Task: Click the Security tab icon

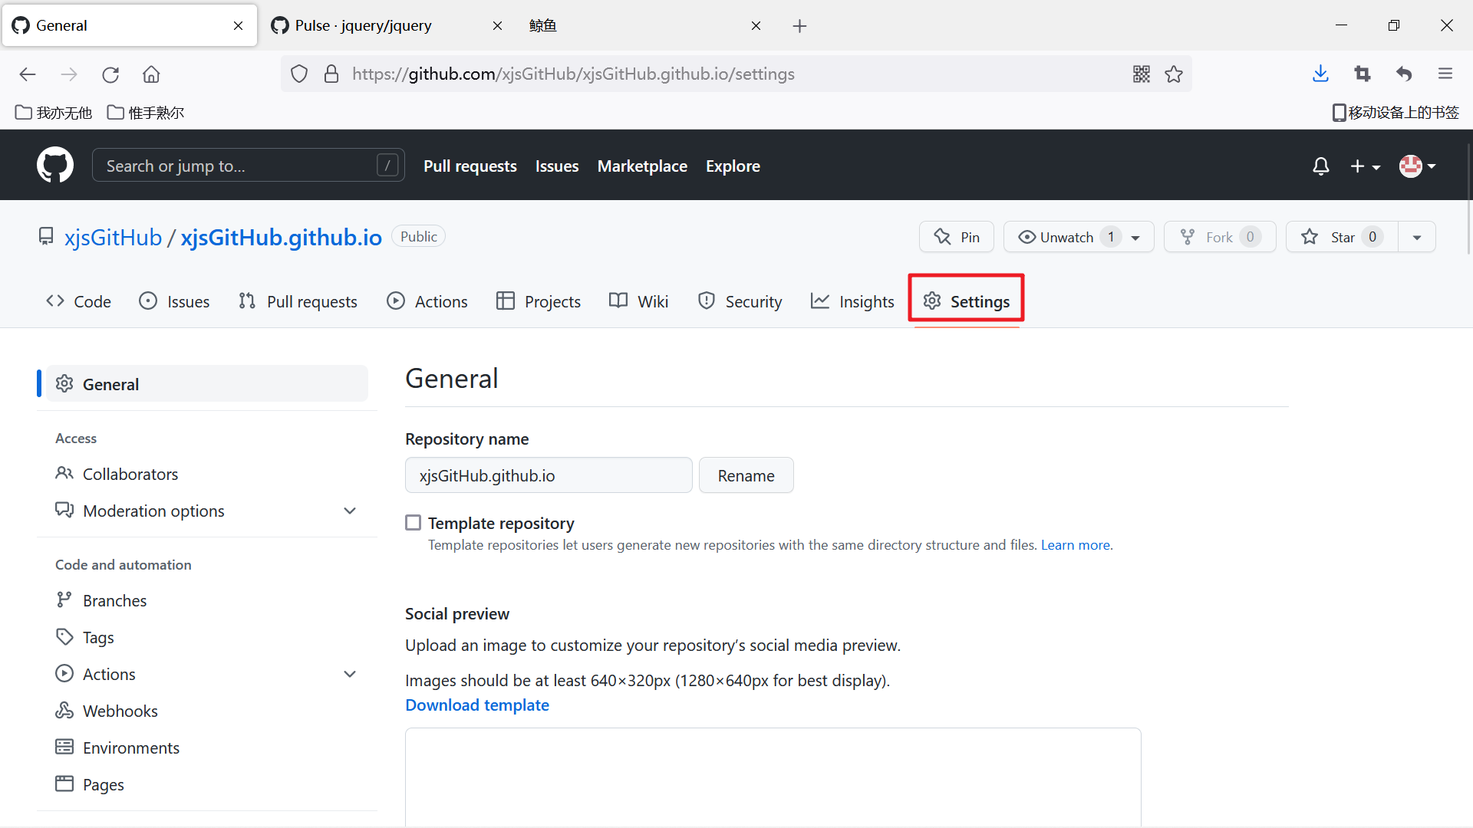Action: pyautogui.click(x=705, y=301)
